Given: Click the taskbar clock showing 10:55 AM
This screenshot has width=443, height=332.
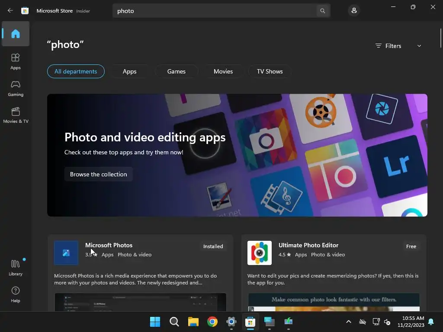Looking at the screenshot, I should click(x=411, y=322).
